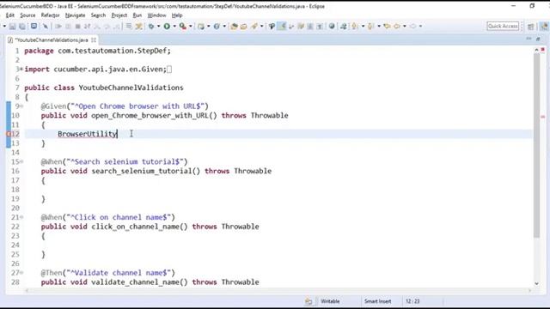The image size is (550, 309).
Task: Click the Debug bug icon
Action: [151, 27]
